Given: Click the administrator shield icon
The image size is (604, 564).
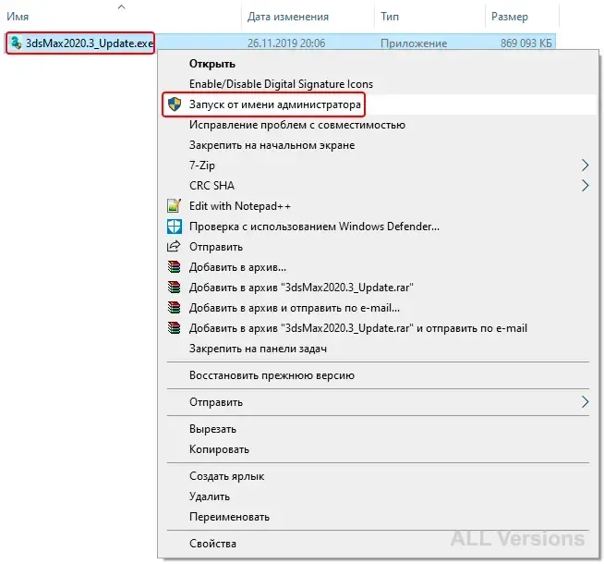Looking at the screenshot, I should [x=175, y=104].
